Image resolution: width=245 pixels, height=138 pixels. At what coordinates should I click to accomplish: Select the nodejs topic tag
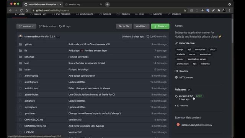pos(180,49)
